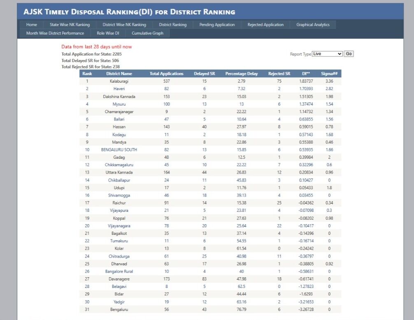View the Rejected Application page
This screenshot has height=320, width=414.
(265, 25)
